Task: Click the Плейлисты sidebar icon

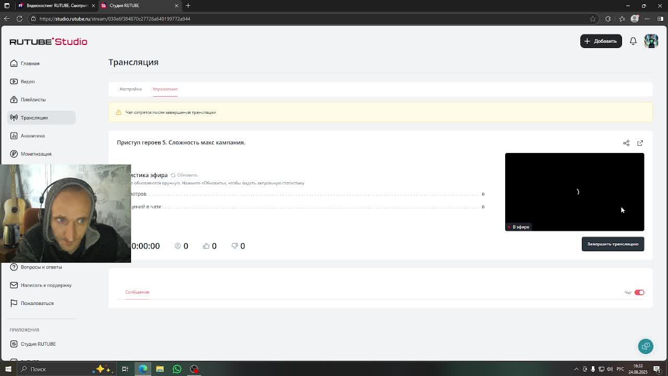Action: [14, 100]
